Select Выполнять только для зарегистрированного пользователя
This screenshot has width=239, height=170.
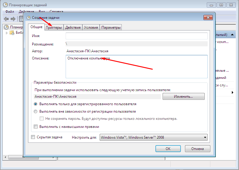coord(36,104)
